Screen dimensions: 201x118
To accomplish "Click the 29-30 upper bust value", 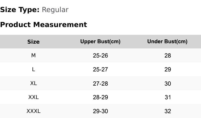I will pos(100,111).
